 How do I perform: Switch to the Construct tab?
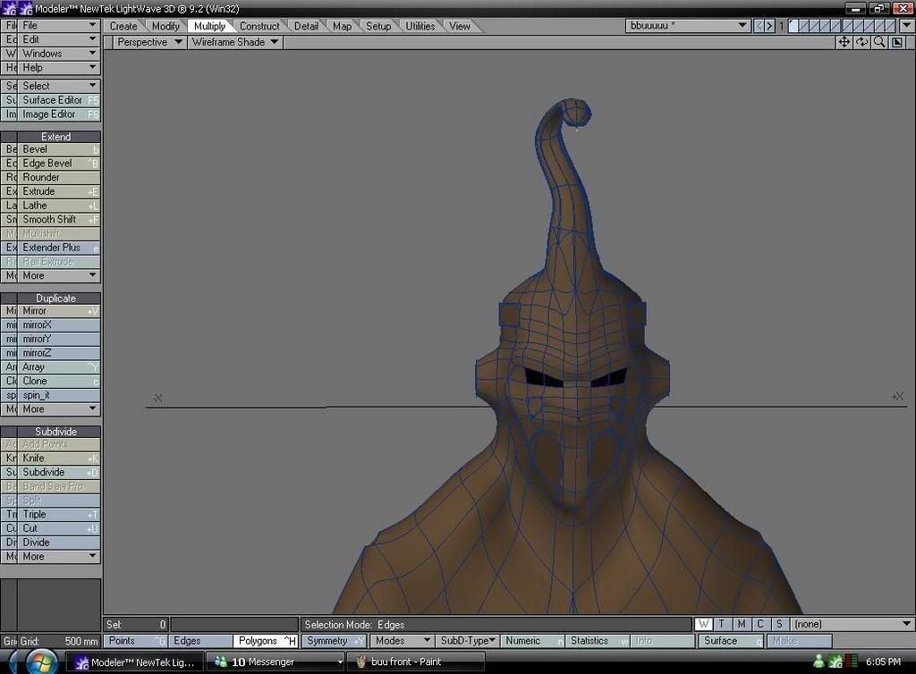(x=259, y=26)
